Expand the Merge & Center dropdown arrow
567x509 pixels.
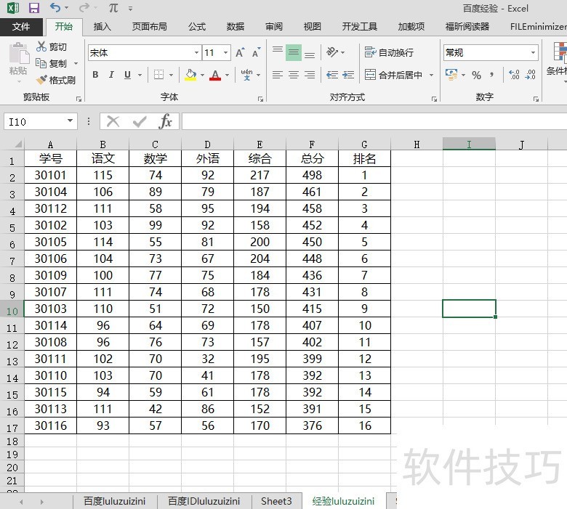(431, 75)
